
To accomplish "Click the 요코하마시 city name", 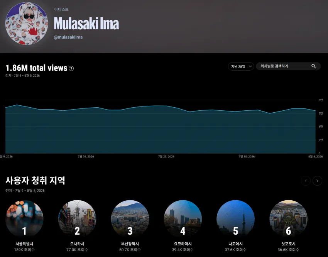I will (x=183, y=244).
